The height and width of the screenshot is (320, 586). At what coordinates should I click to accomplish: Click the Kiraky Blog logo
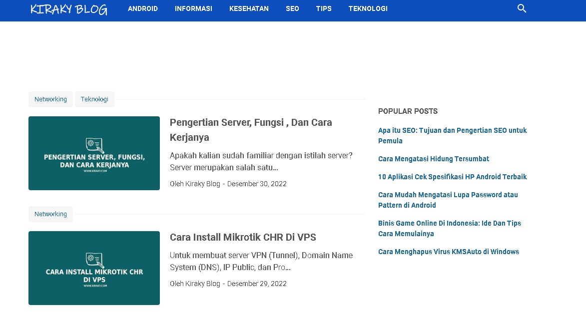click(69, 9)
